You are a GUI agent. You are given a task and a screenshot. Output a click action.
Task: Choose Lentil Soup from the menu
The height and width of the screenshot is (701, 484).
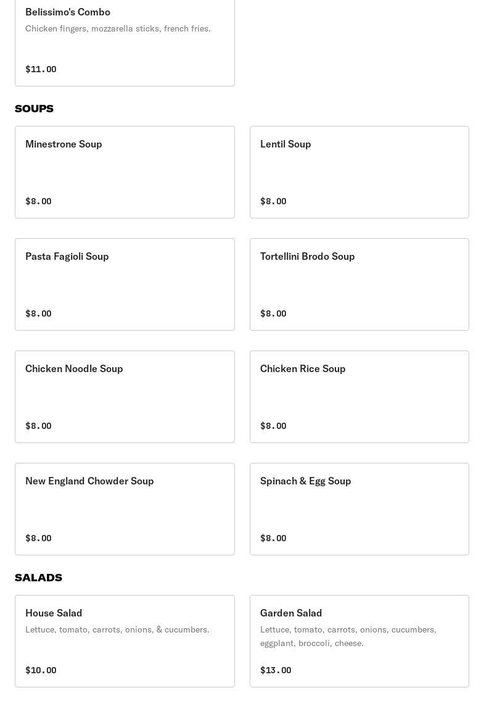click(359, 172)
